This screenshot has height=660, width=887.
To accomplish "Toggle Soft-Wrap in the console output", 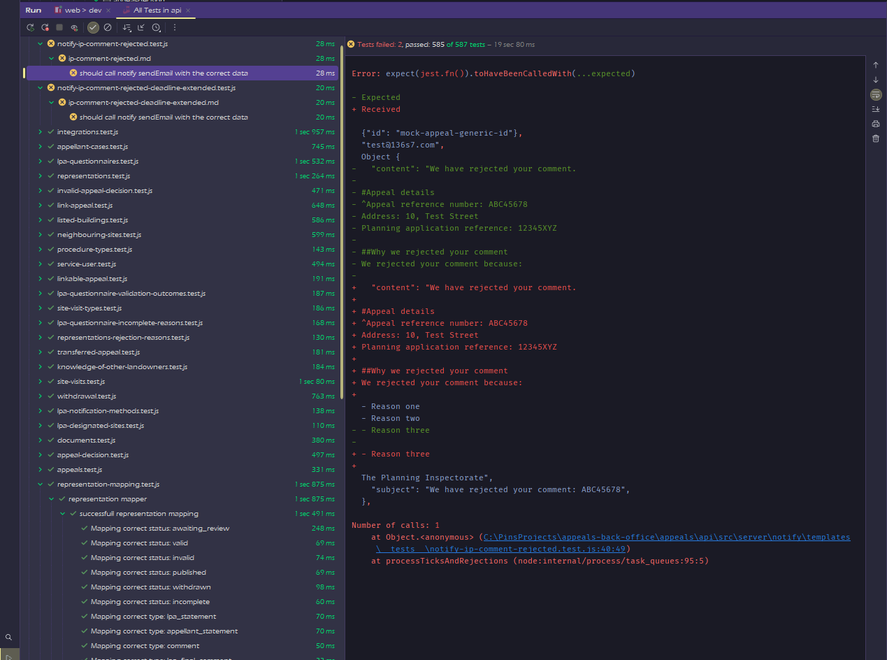I will coord(875,94).
